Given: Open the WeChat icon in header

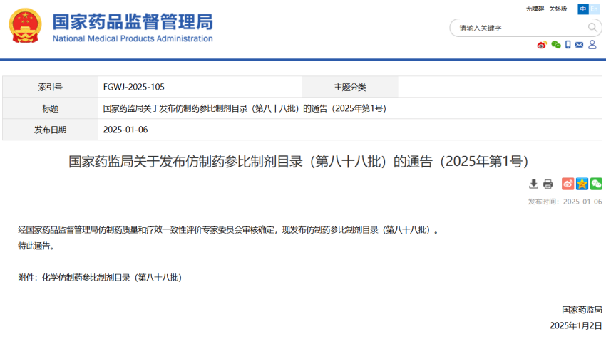Looking at the screenshot, I should click(556, 45).
